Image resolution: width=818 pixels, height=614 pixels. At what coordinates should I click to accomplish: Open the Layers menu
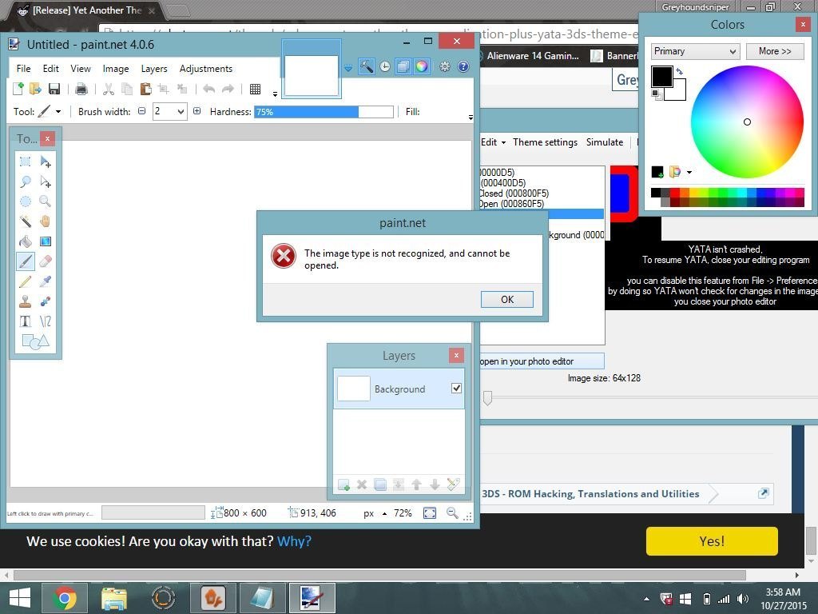tap(154, 69)
